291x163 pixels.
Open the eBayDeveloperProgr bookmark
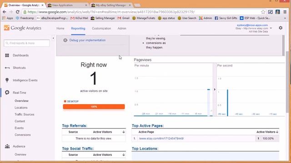coord(52,18)
